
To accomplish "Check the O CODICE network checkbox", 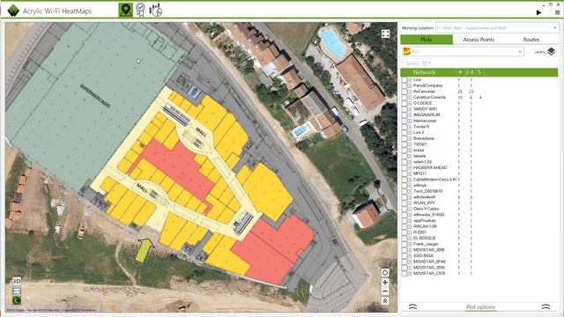I will [404, 103].
